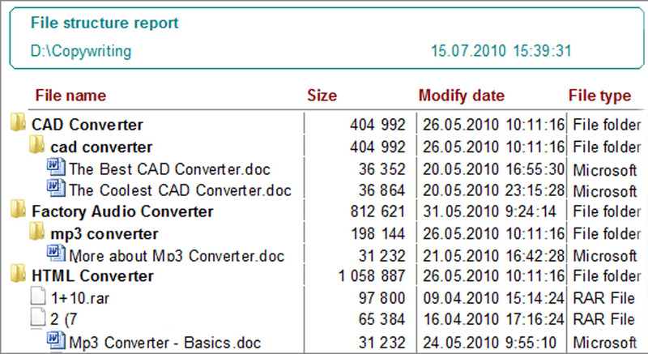Image resolution: width=648 pixels, height=354 pixels.
Task: Click modify date 09.04.2010 15:14:24
Action: click(x=493, y=298)
